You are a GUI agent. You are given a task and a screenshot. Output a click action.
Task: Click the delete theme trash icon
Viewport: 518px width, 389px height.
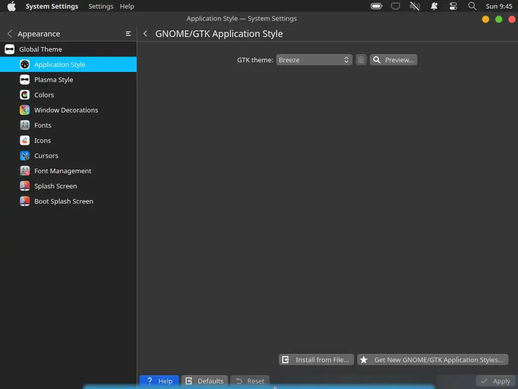pyautogui.click(x=361, y=60)
